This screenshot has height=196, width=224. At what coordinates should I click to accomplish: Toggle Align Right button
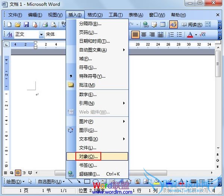pyautogui.click(x=152, y=35)
